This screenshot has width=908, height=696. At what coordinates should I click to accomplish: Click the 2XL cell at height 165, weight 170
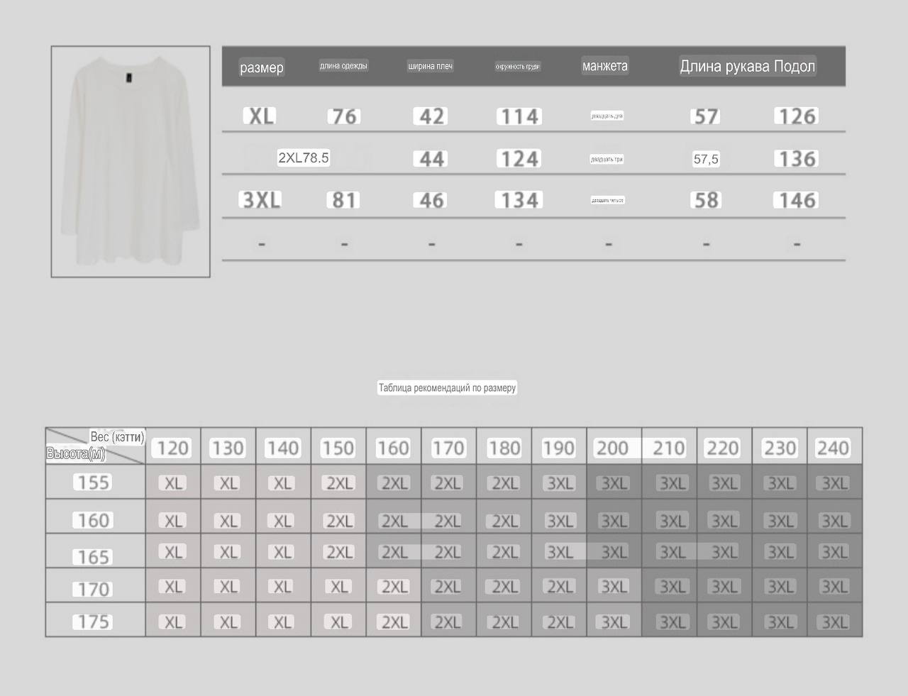448,551
